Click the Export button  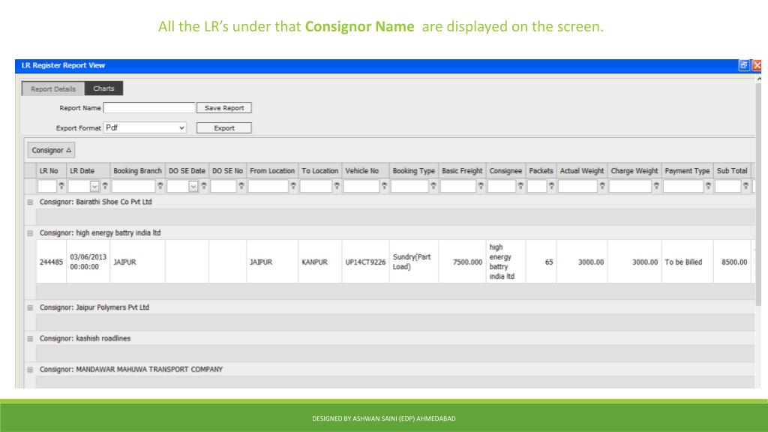[223, 127]
